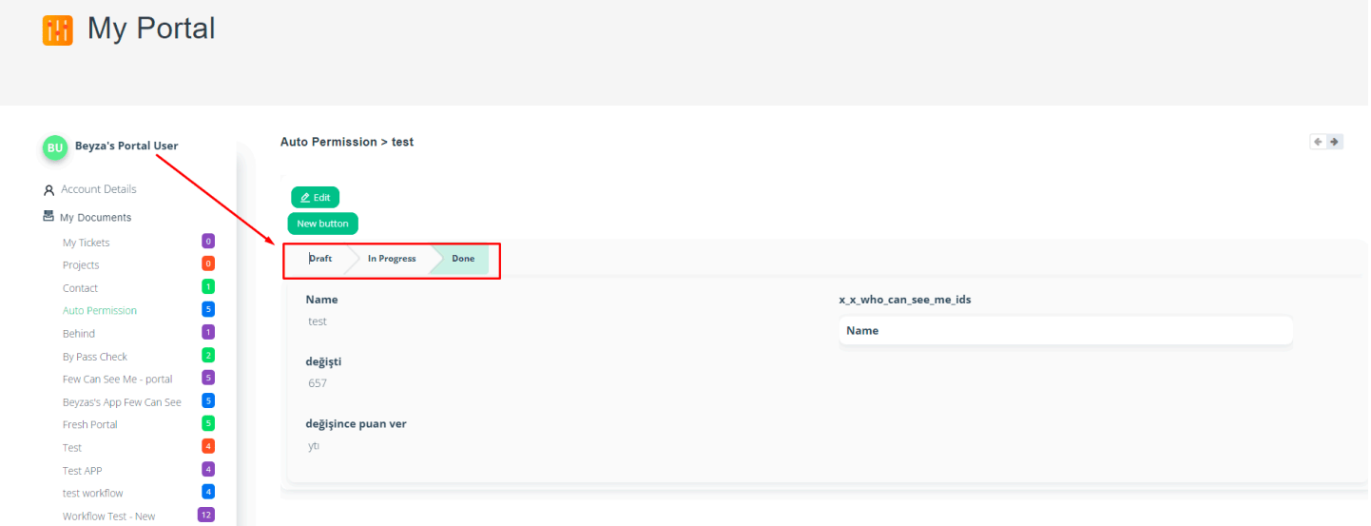Image resolution: width=1371 pixels, height=526 pixels.
Task: Click the Auto Permission breadcrumb
Action: pyautogui.click(x=329, y=142)
